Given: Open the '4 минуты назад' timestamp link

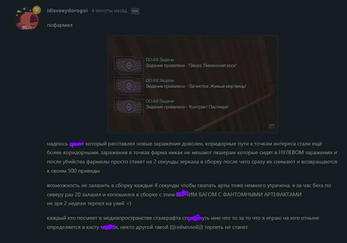Looking at the screenshot, I should [x=109, y=11].
